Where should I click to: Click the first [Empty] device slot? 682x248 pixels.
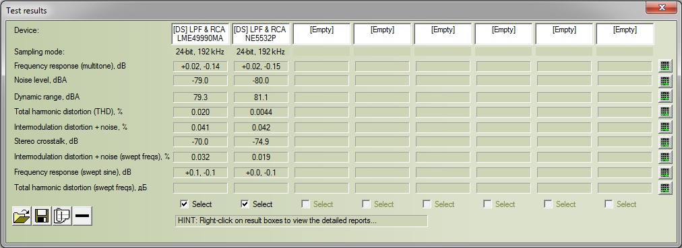point(321,34)
